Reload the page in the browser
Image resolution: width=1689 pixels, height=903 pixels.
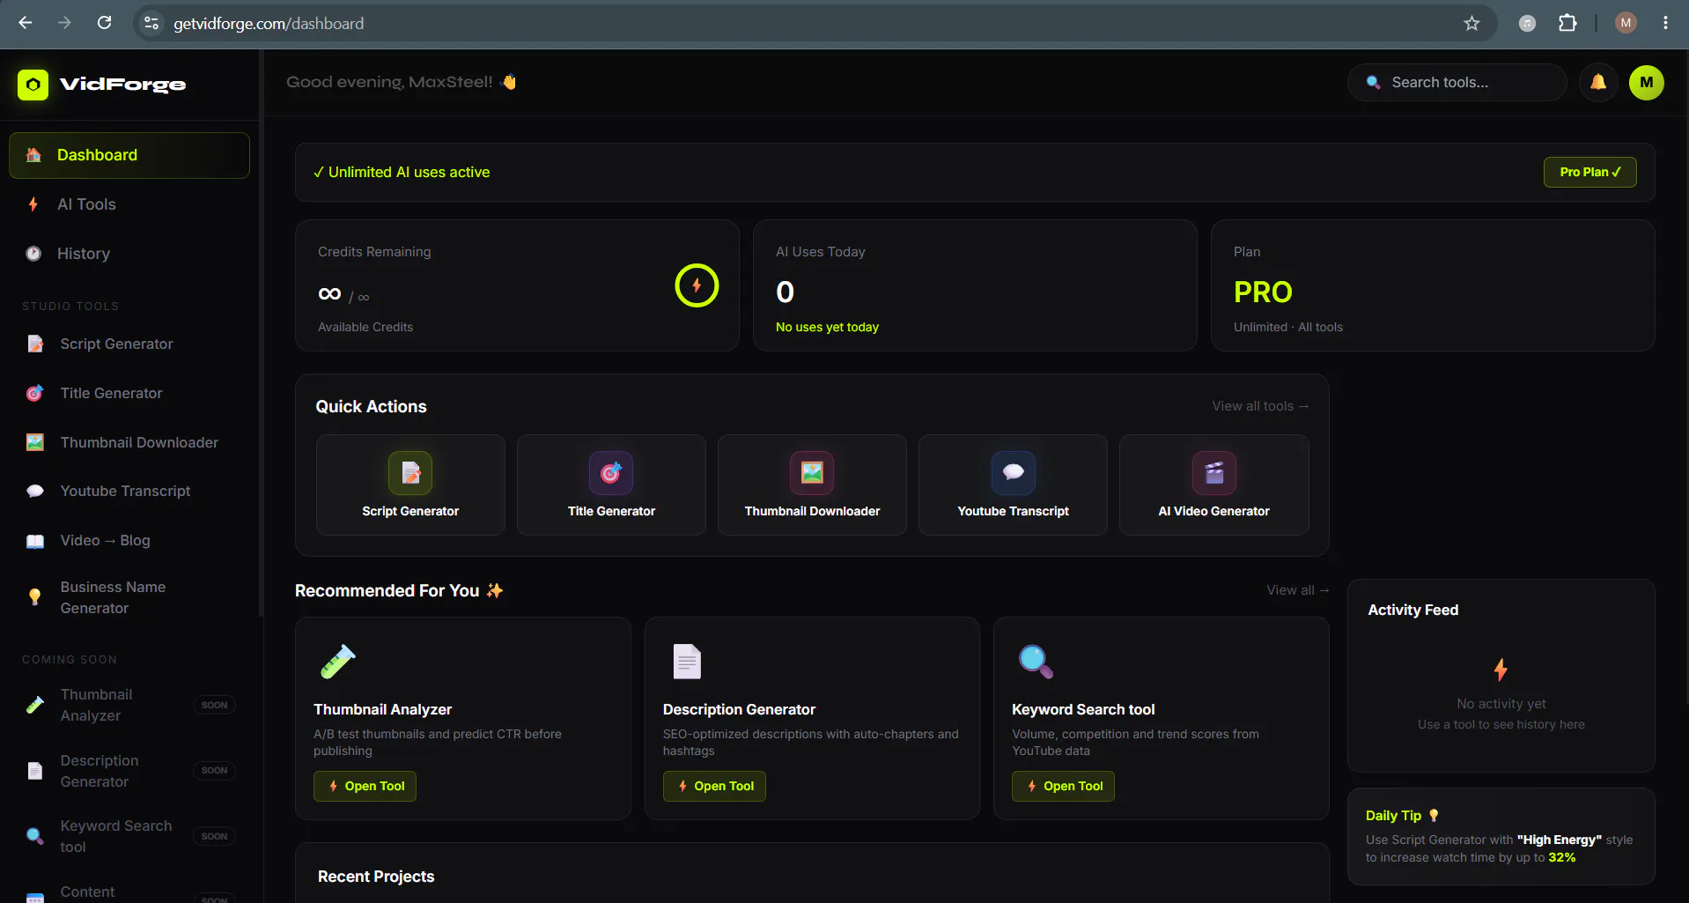(x=104, y=23)
